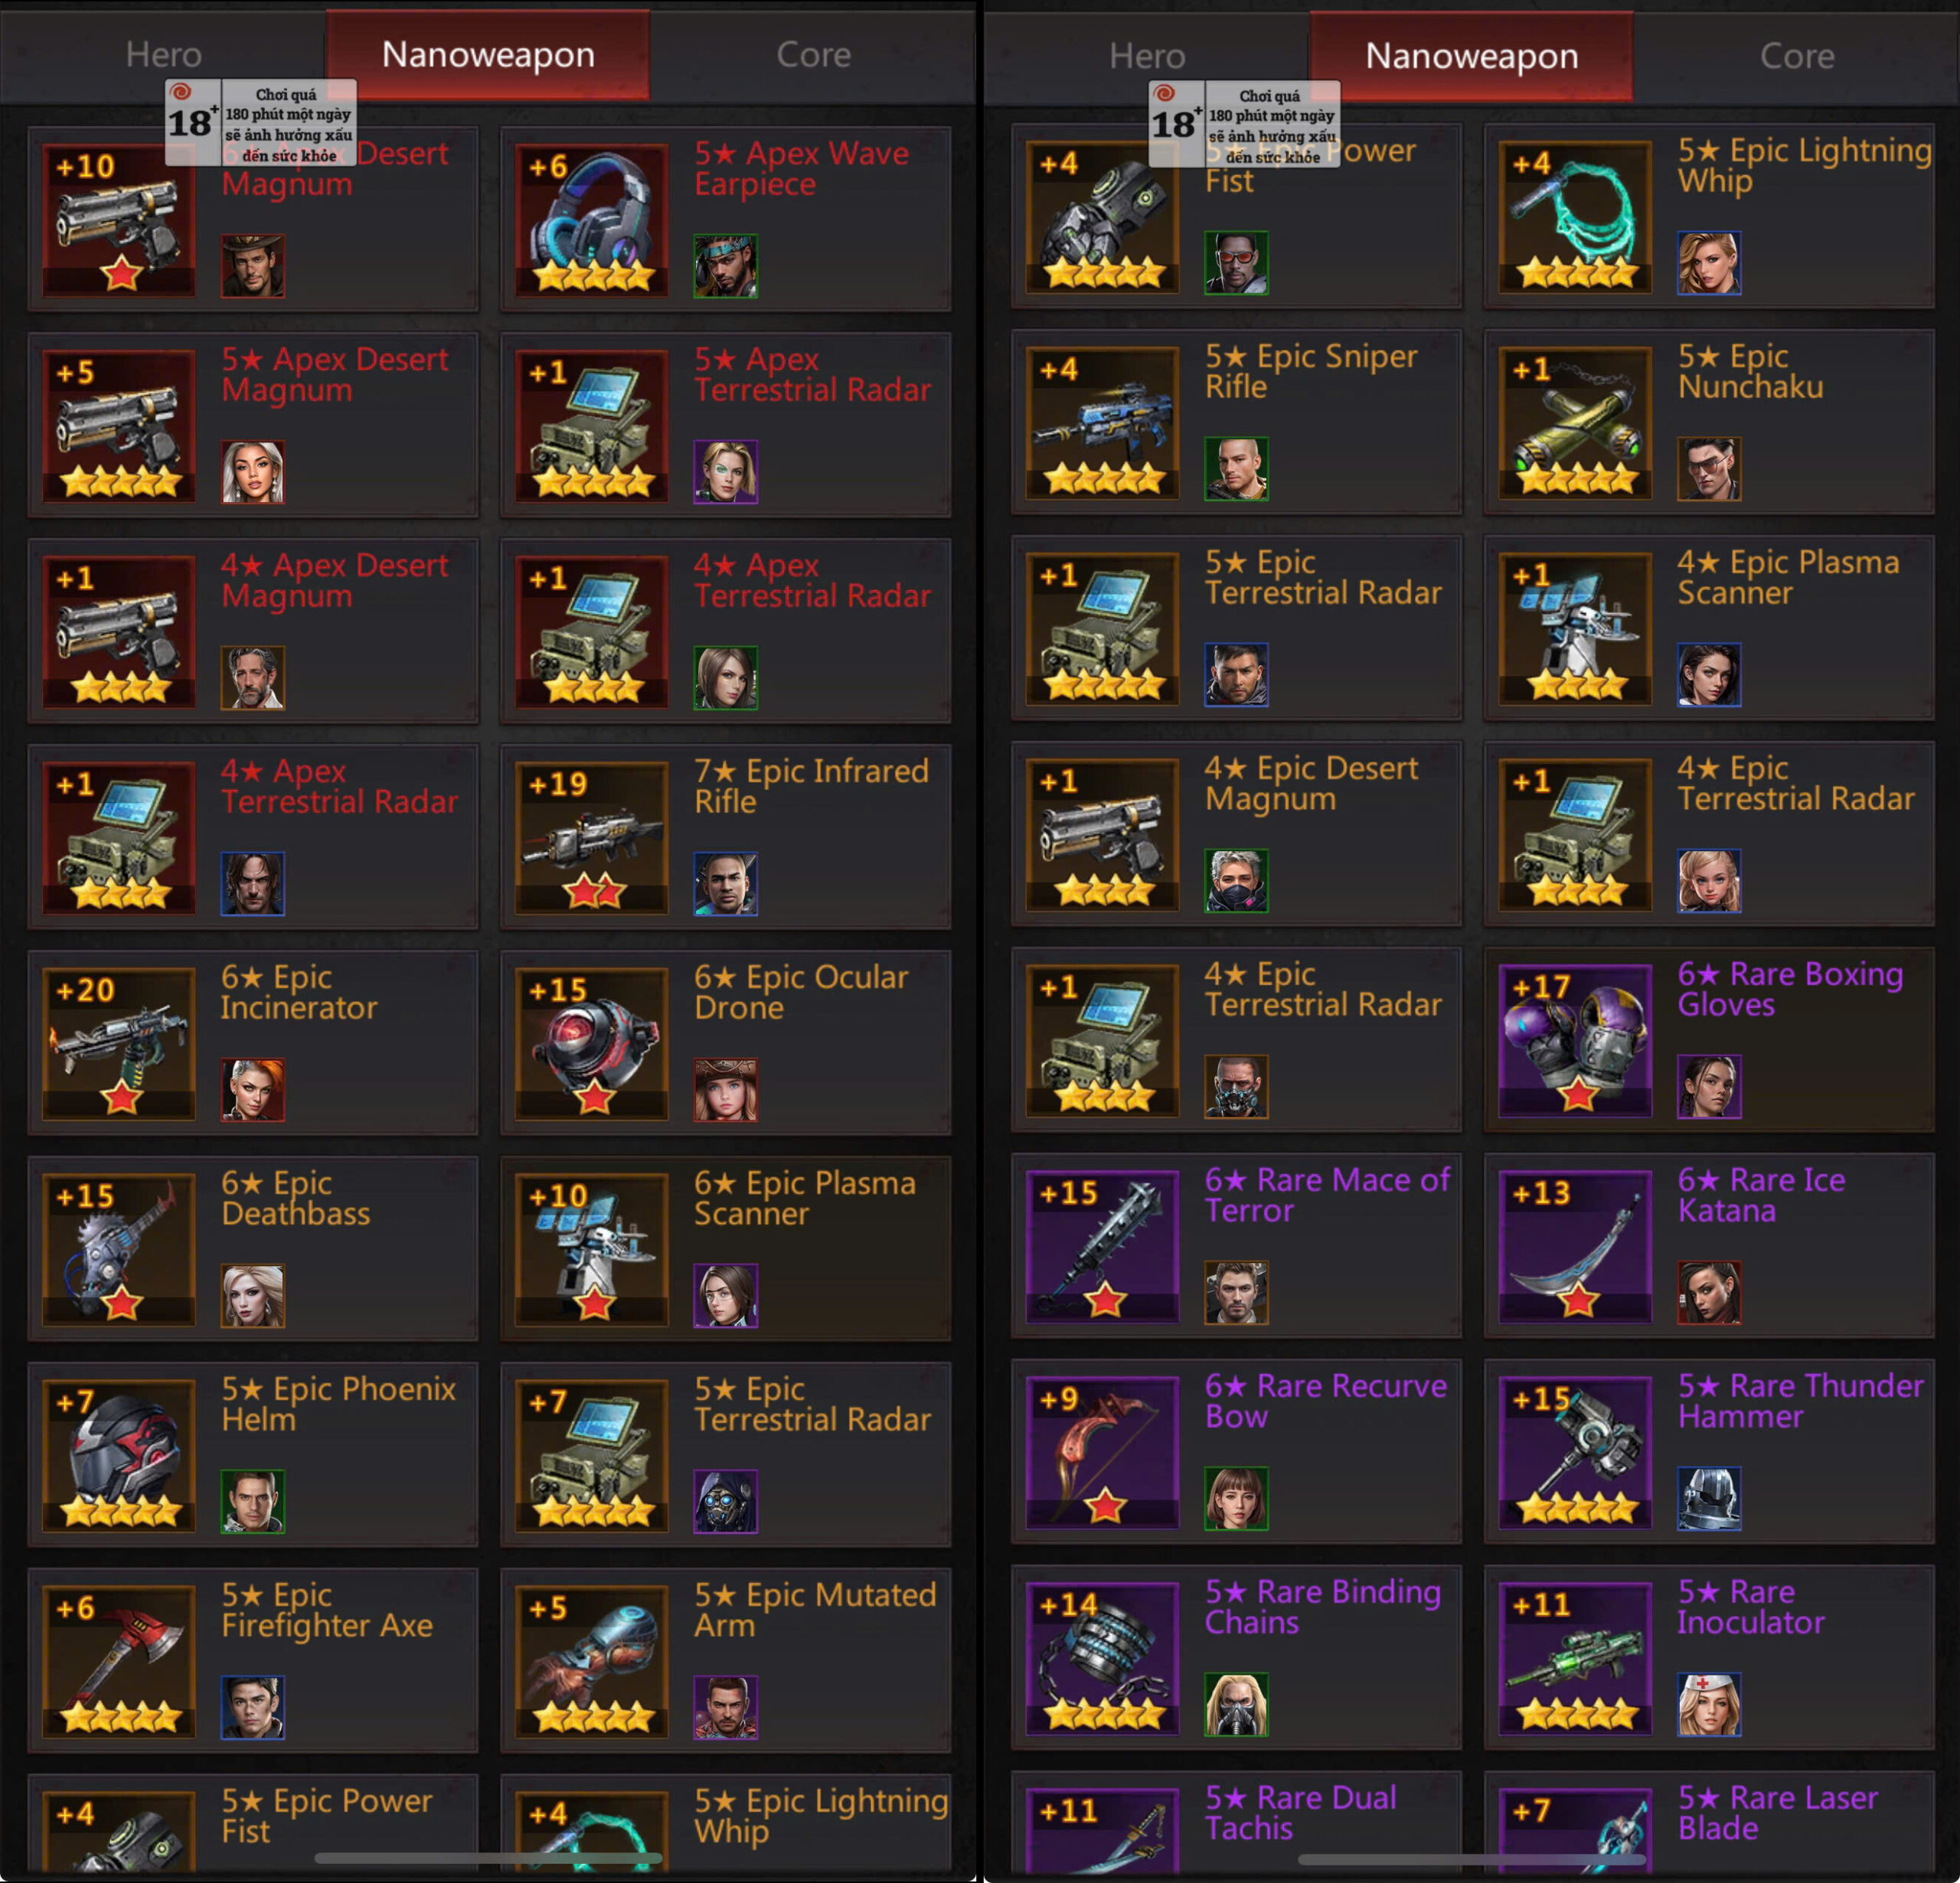Click the horizontal scroll bar at left panel bottom
Screen dimensions: 1960x1883
[x=488, y=1858]
